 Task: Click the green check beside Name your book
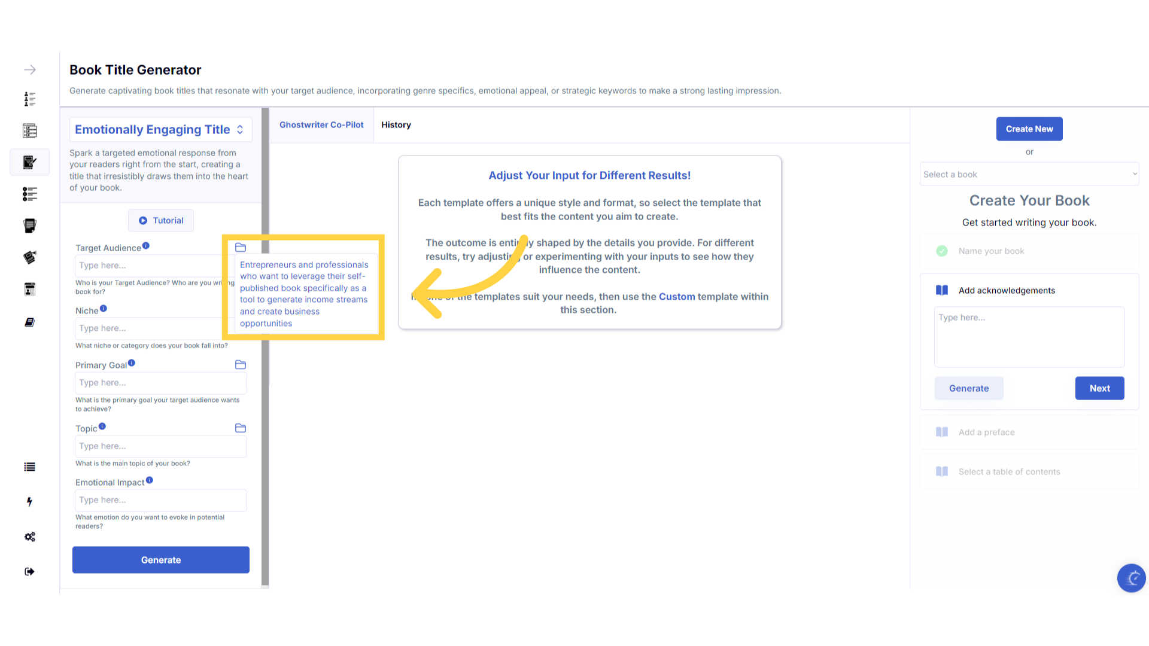point(942,251)
